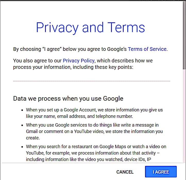186x180 pixels.
Task: Click the bullet text about setting up a Google Account
Action: click(95, 113)
